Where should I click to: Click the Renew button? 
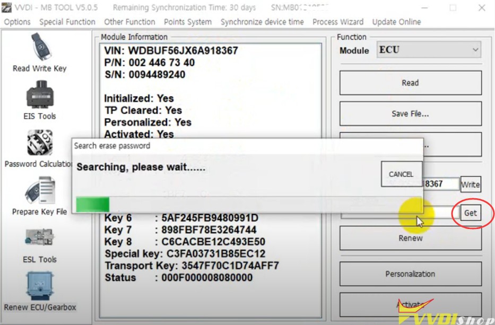point(411,238)
